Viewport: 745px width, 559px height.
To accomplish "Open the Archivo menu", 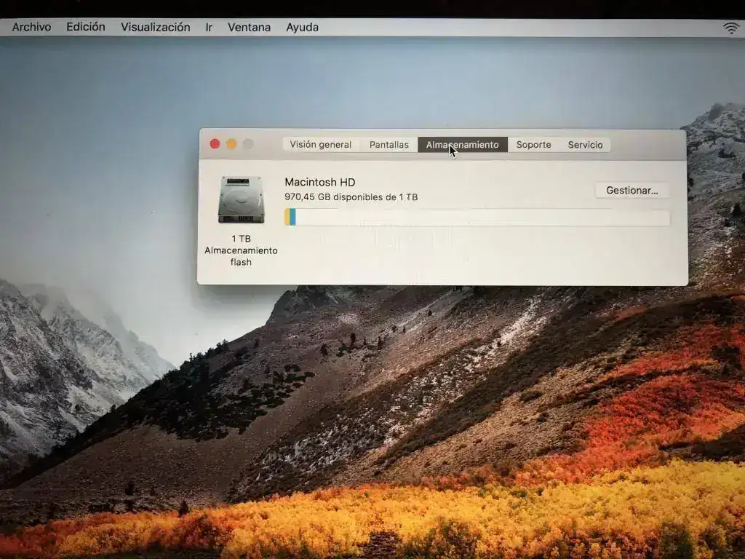I will 31,27.
